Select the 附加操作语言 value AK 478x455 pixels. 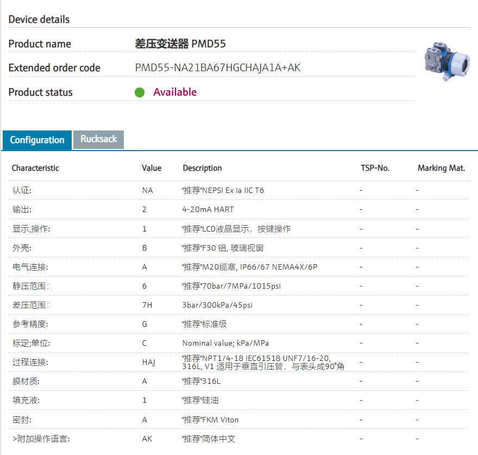pos(147,439)
